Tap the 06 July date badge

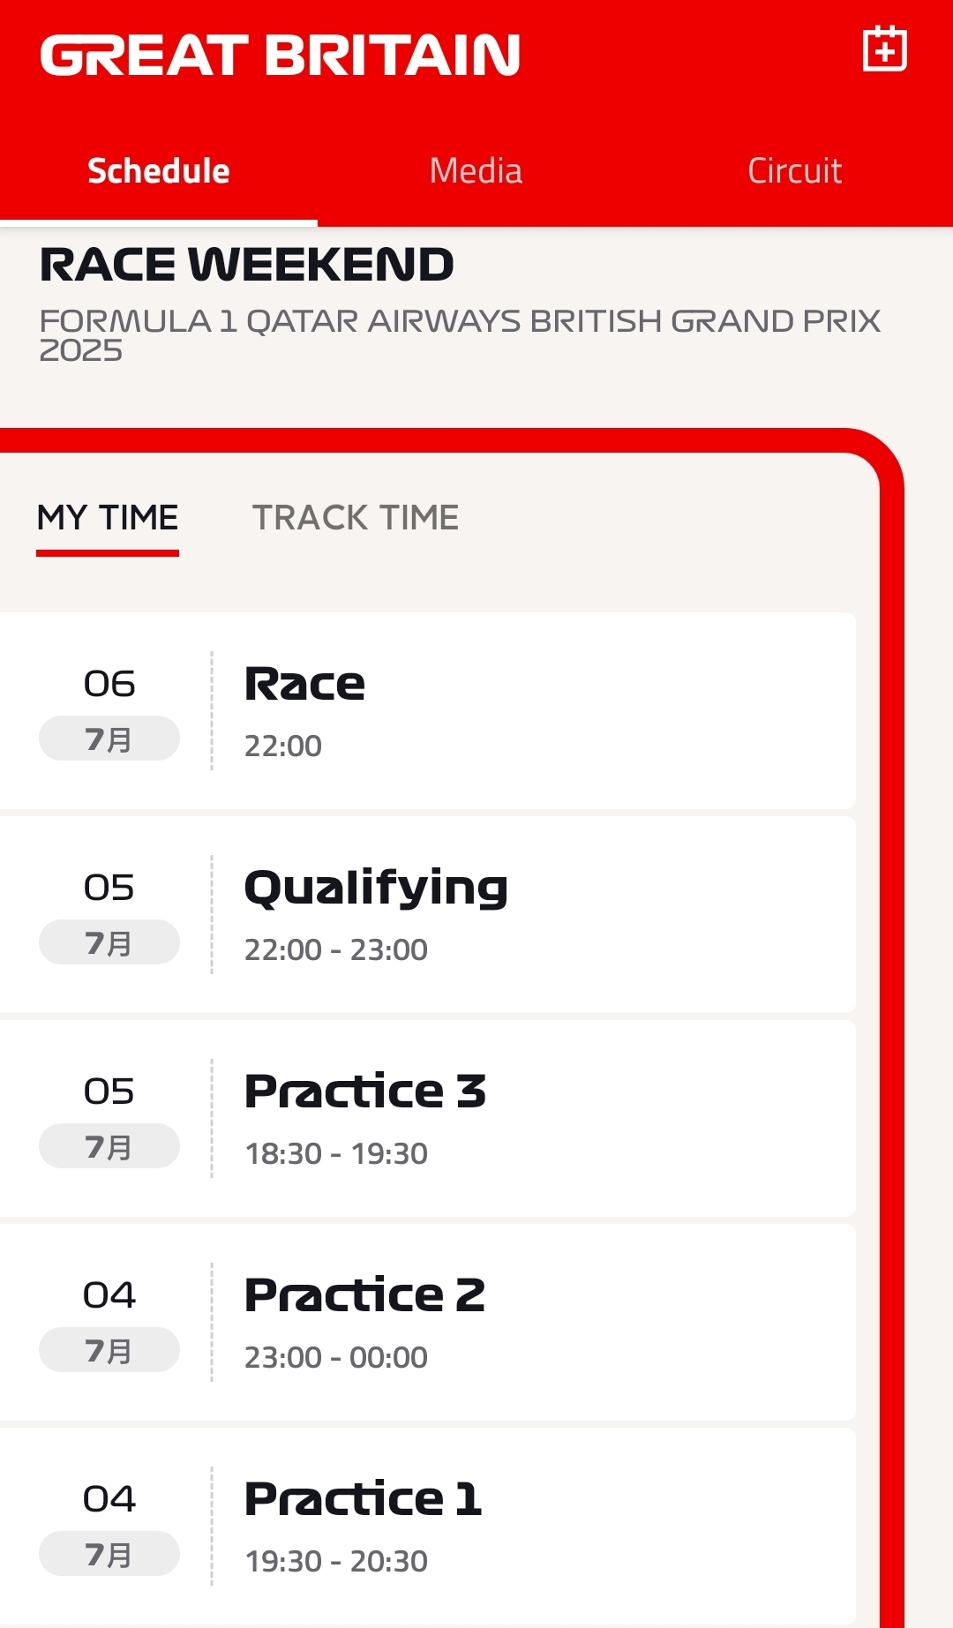[x=109, y=711]
